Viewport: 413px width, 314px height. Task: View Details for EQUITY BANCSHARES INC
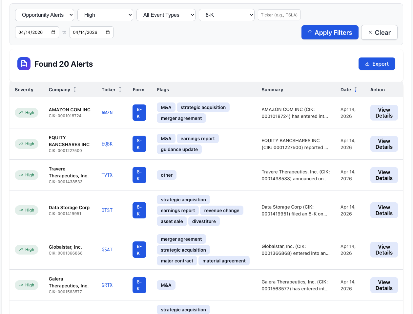[x=384, y=144]
